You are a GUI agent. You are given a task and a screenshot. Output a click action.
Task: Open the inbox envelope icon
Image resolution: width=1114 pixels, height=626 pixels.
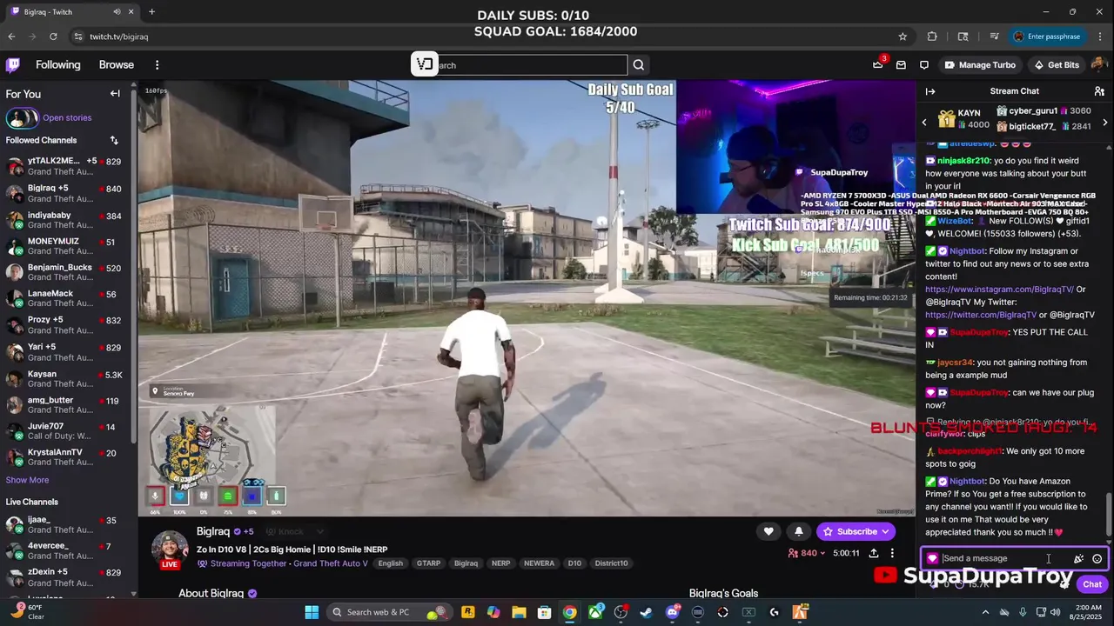coord(901,65)
